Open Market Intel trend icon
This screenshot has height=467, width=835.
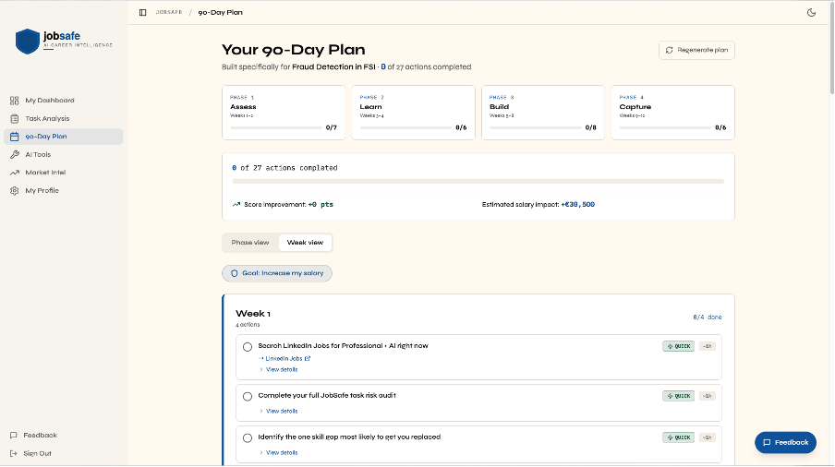(x=15, y=173)
